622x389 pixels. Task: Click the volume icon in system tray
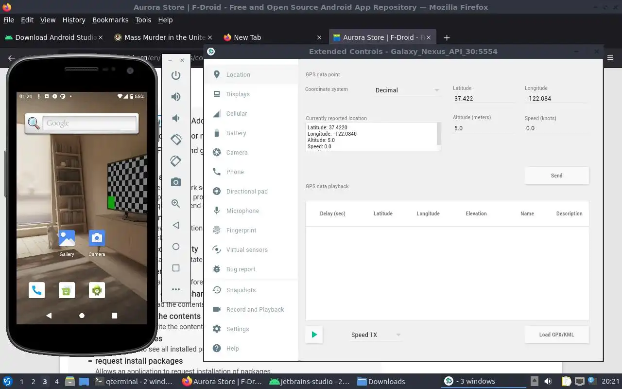[548, 381]
